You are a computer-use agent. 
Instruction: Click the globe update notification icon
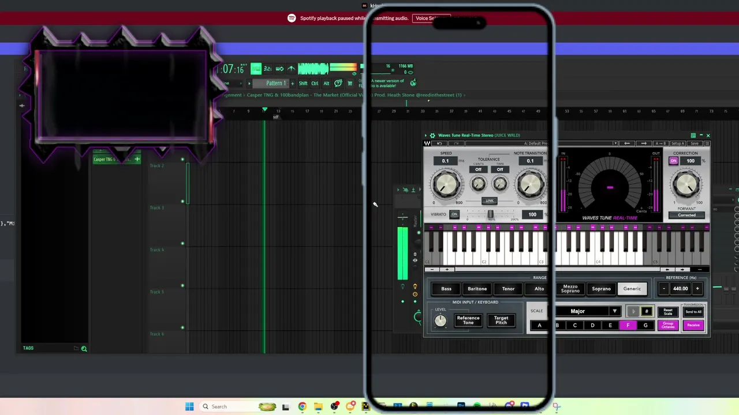point(413,83)
